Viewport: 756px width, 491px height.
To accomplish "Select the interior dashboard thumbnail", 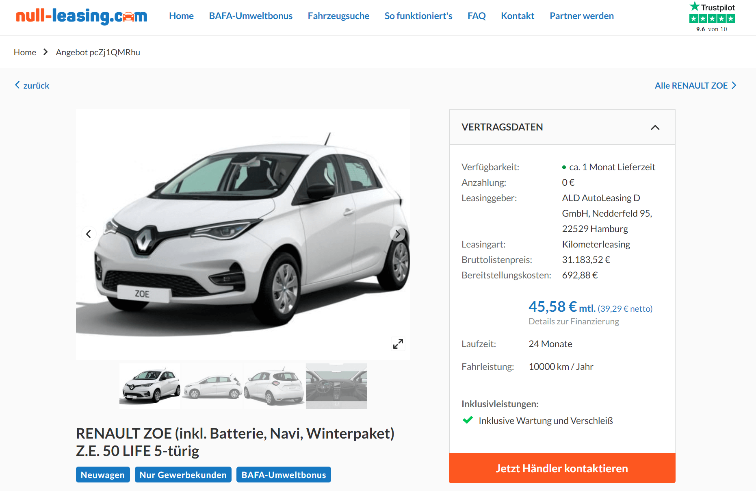I will point(336,386).
